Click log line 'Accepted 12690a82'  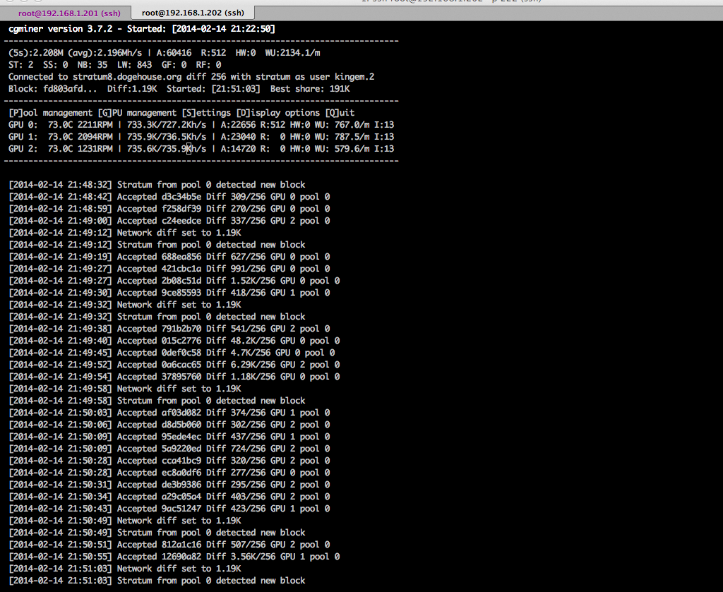coord(174,556)
